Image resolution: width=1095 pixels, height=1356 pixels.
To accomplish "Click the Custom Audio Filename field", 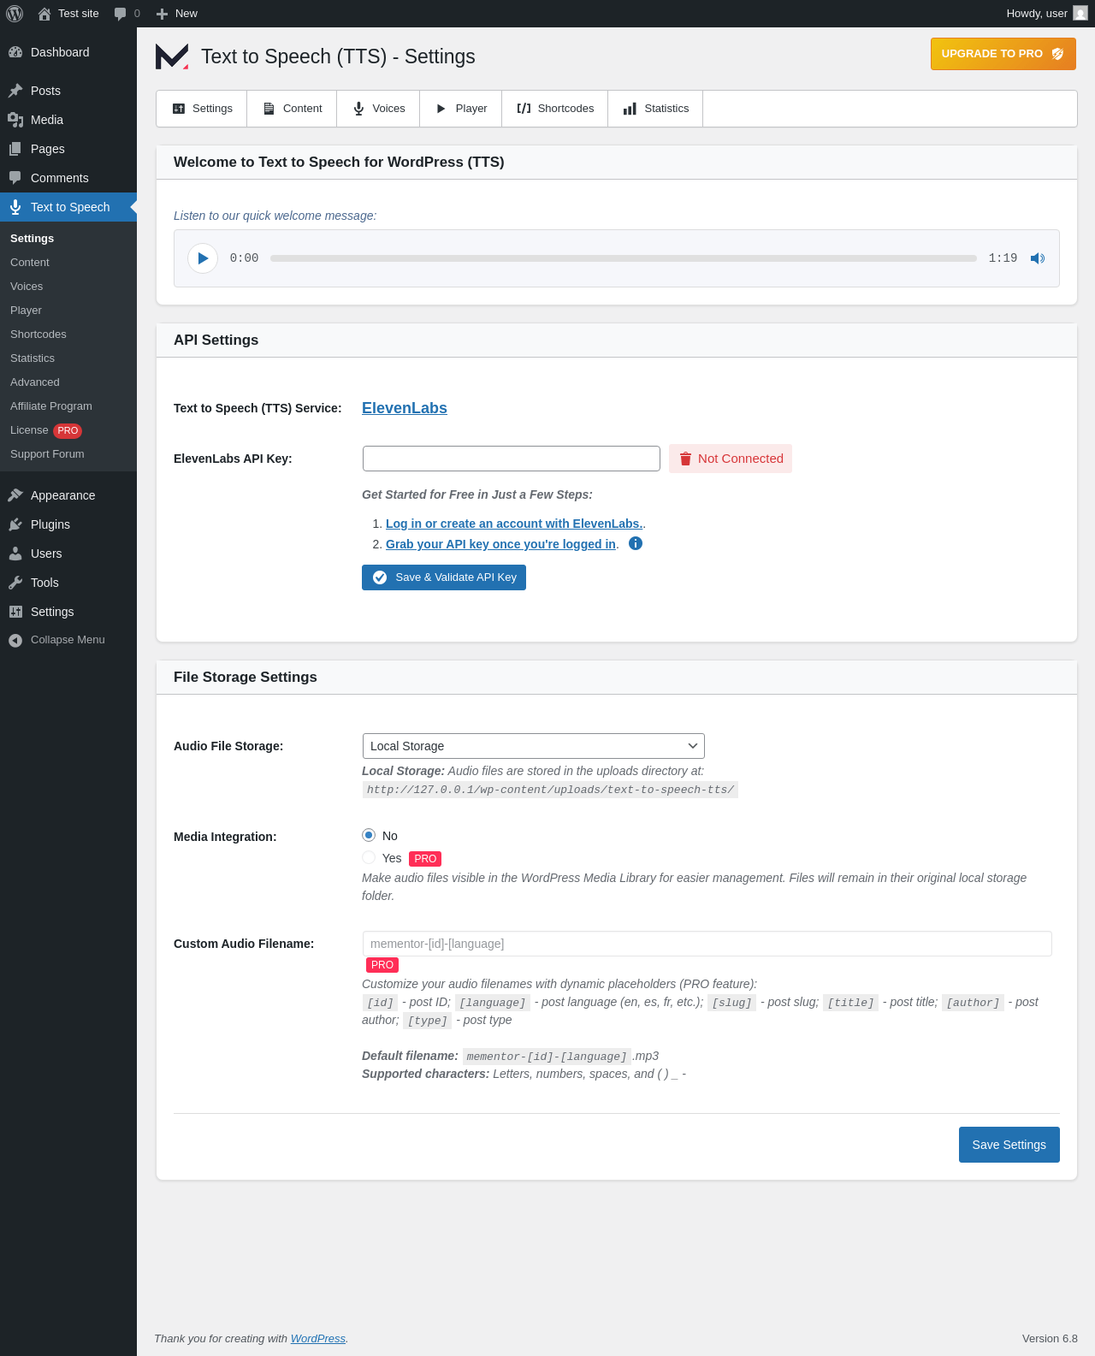I will 707,944.
